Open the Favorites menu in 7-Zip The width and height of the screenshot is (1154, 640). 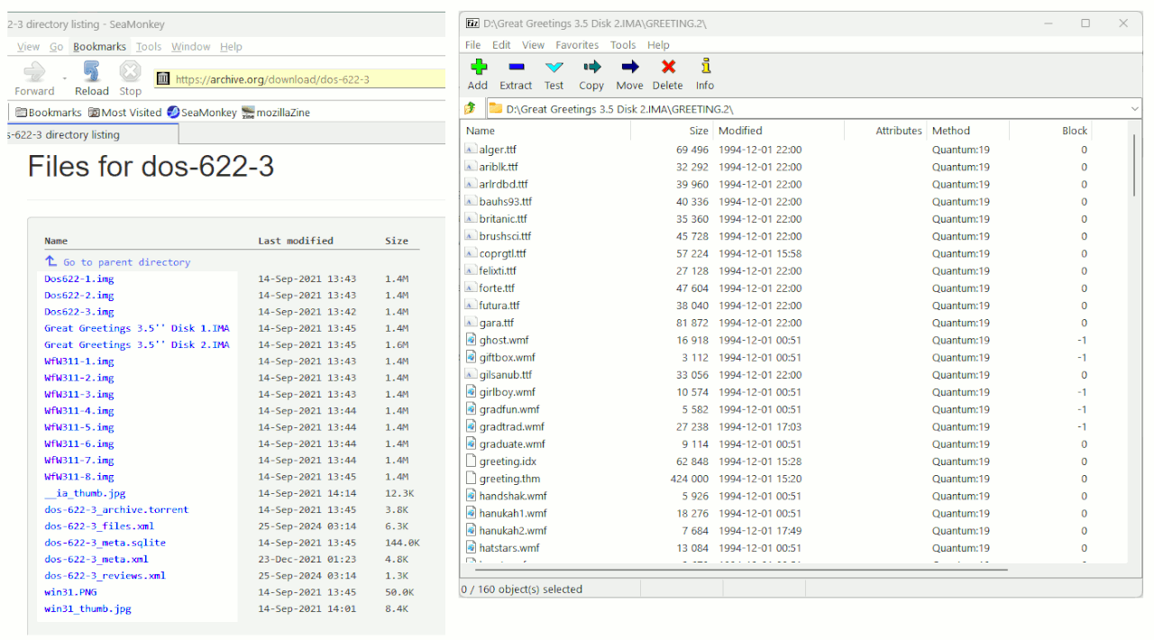577,45
